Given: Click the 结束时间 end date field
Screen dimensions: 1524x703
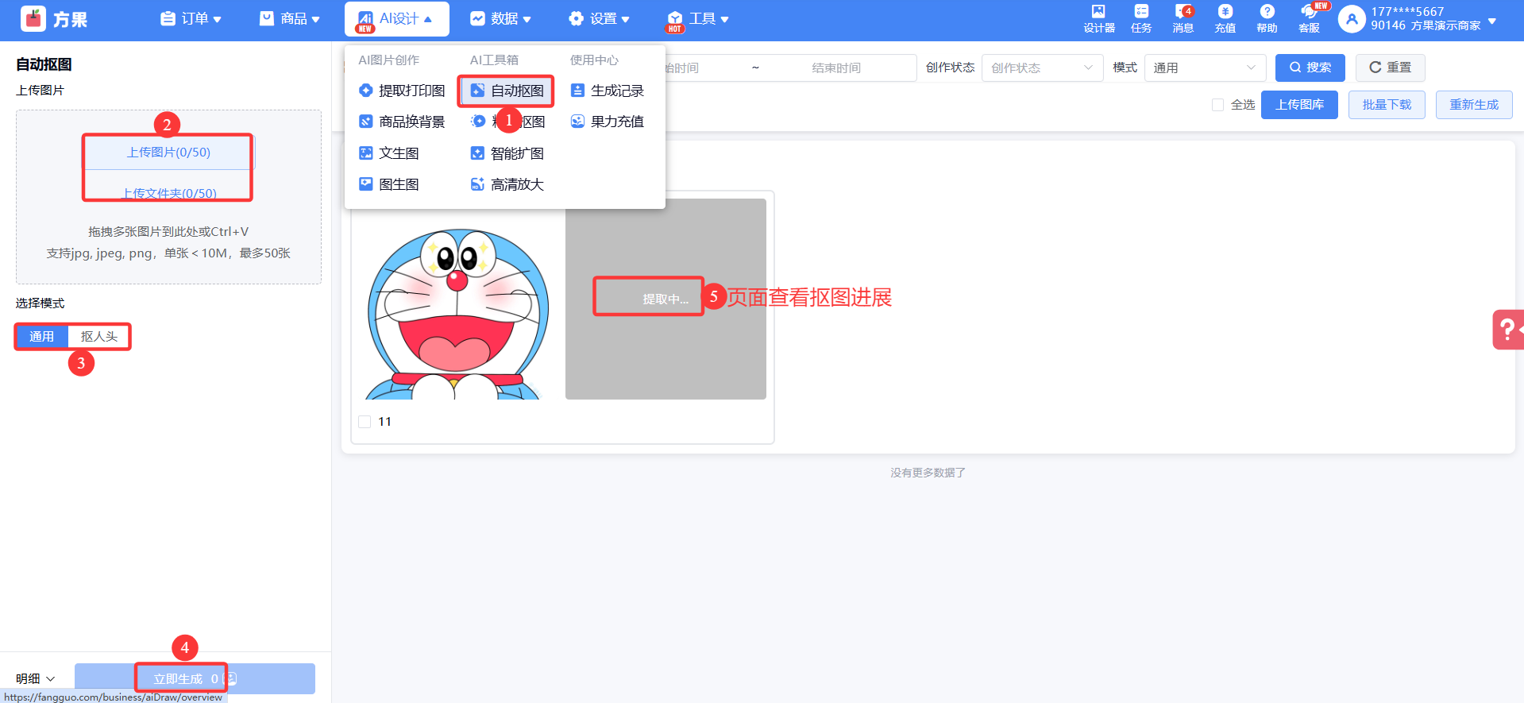Looking at the screenshot, I should [836, 68].
